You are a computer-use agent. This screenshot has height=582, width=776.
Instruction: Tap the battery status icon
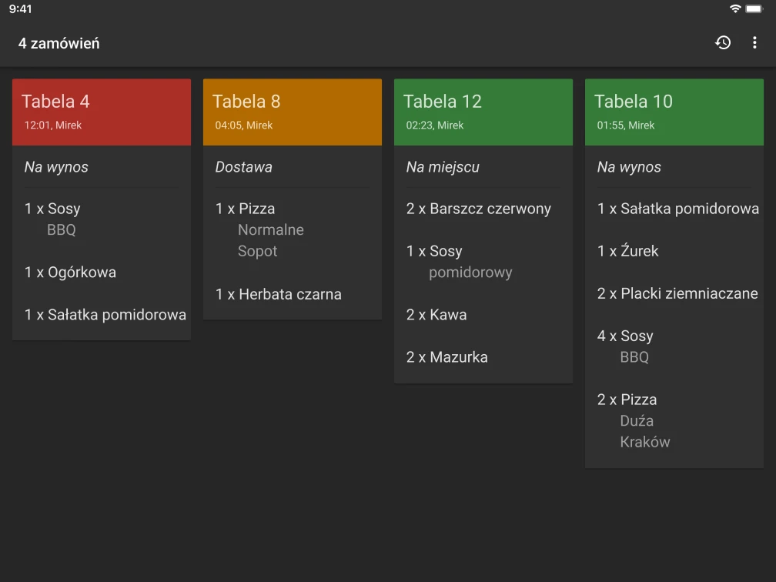pyautogui.click(x=754, y=8)
